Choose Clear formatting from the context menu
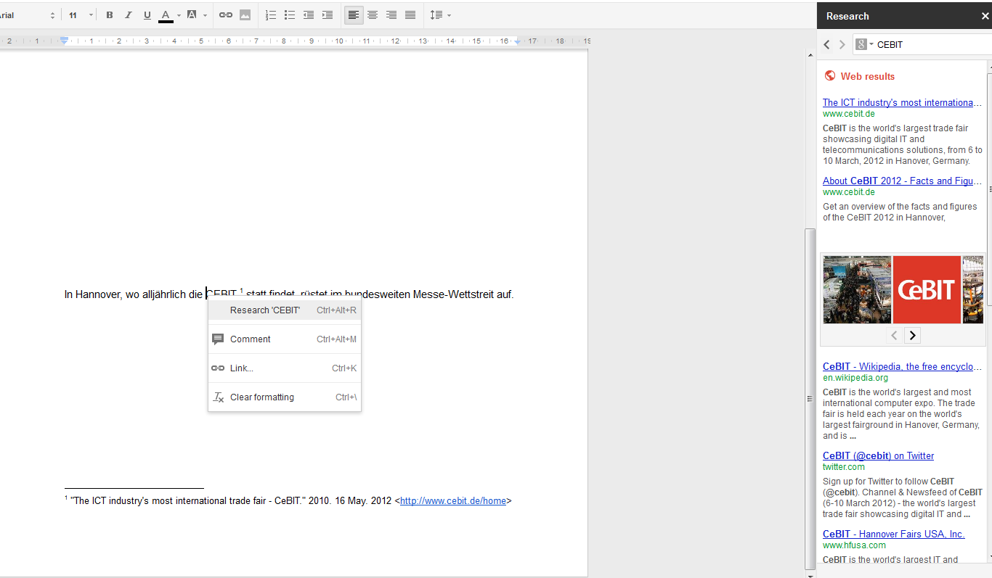 click(285, 397)
